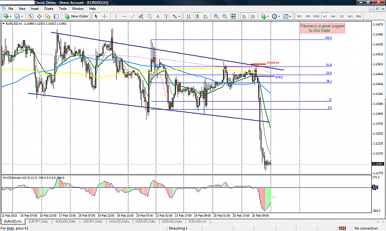Open the File menu
386x231 pixels.
(x=10, y=9)
